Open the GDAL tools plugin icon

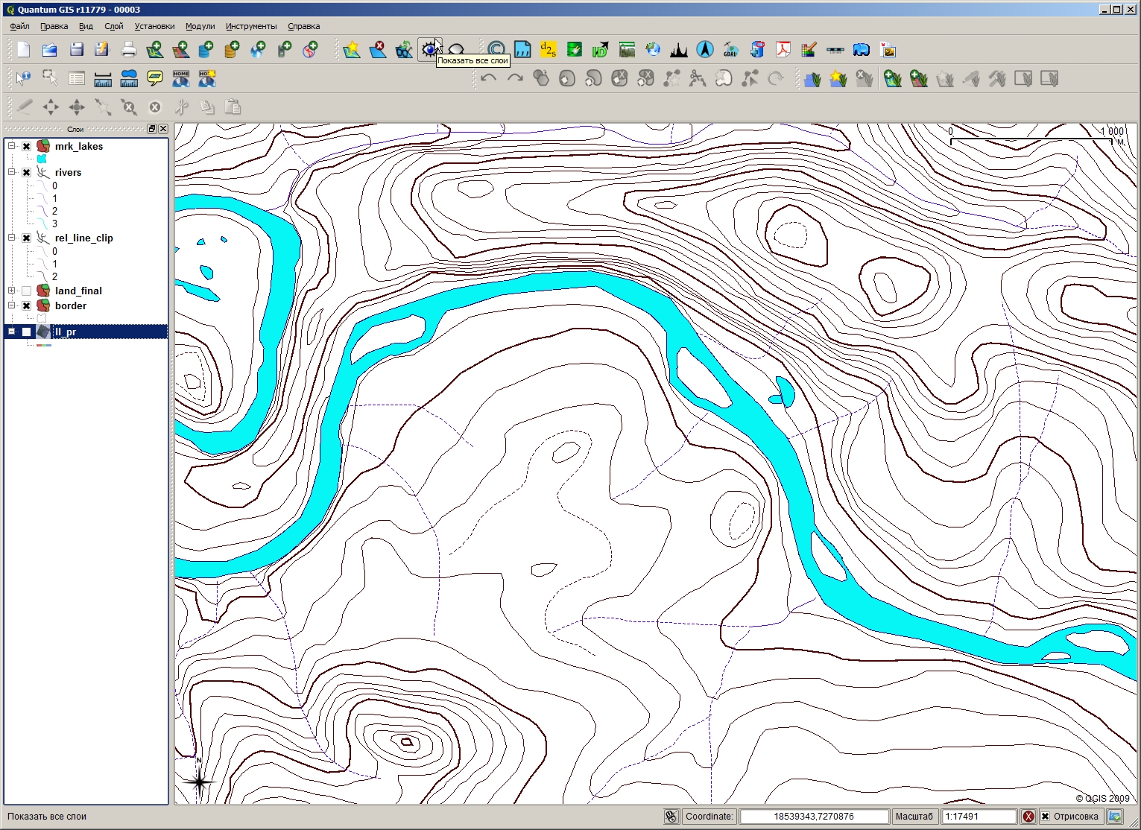[730, 50]
